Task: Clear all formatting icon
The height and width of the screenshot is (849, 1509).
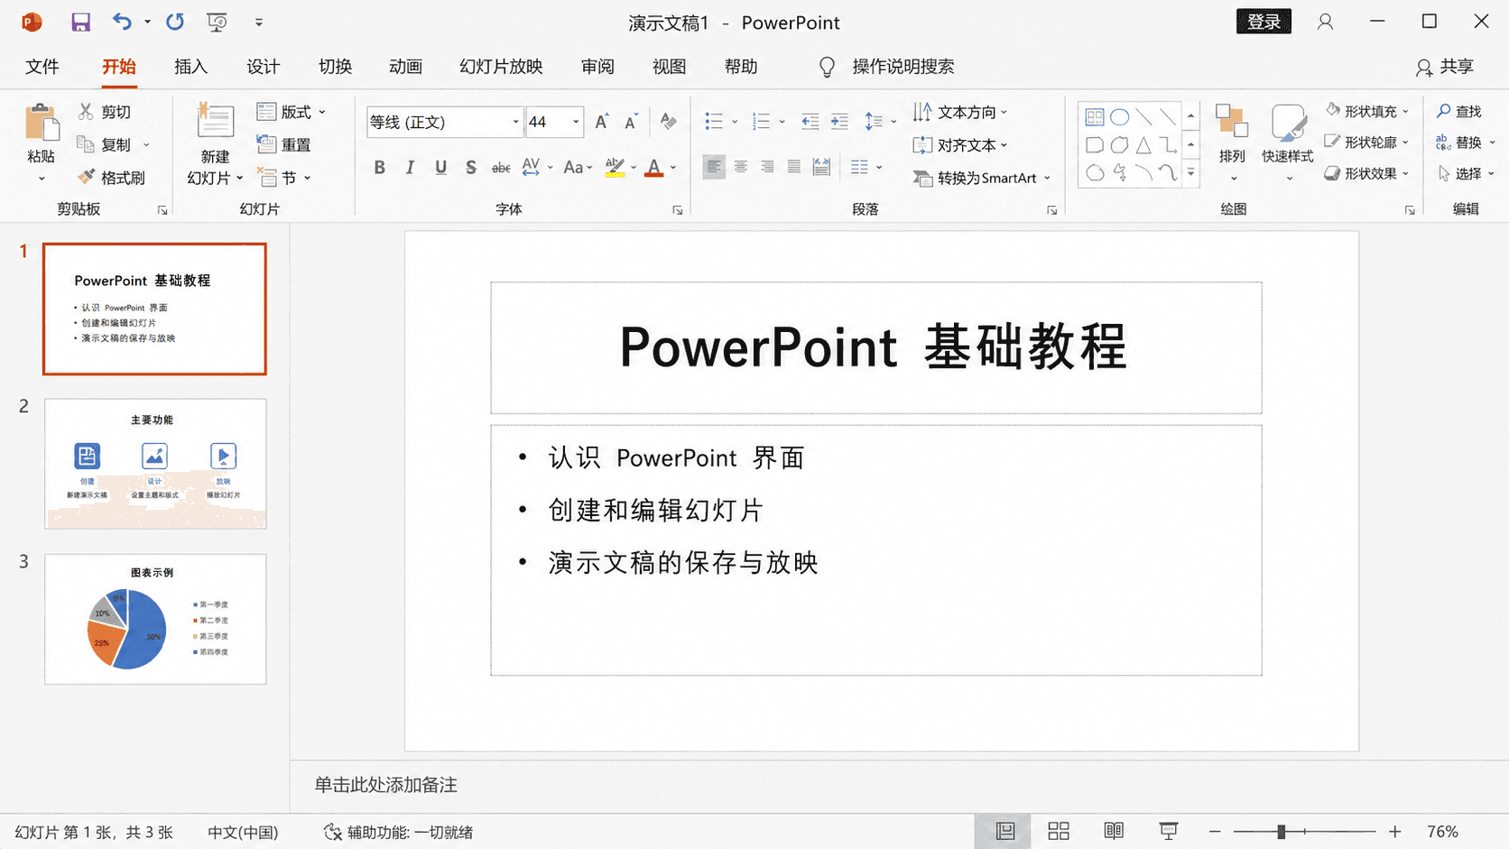Action: (669, 122)
